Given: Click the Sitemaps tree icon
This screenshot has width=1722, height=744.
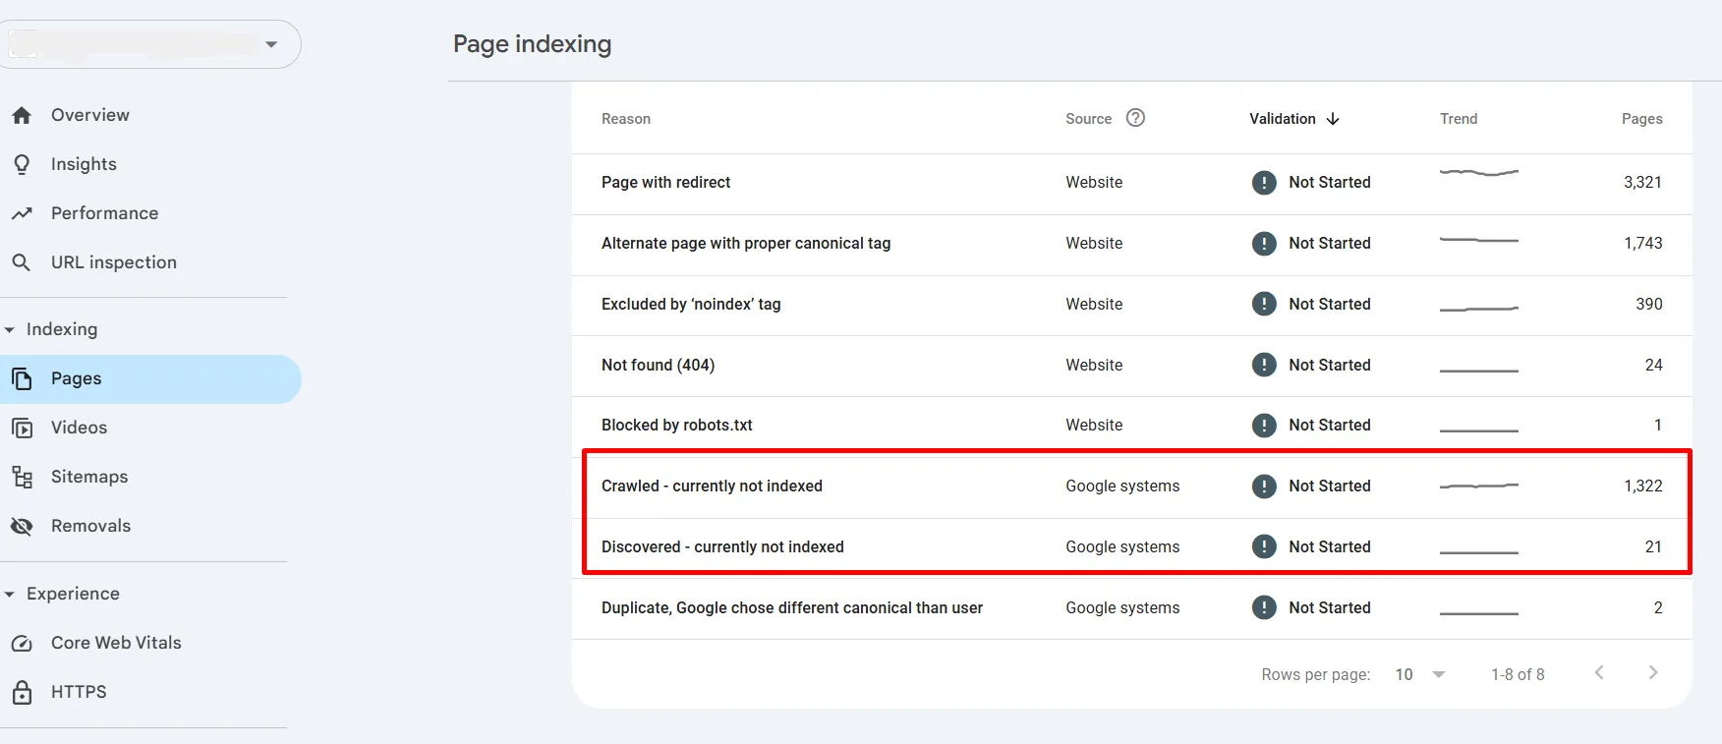Looking at the screenshot, I should tap(22, 477).
